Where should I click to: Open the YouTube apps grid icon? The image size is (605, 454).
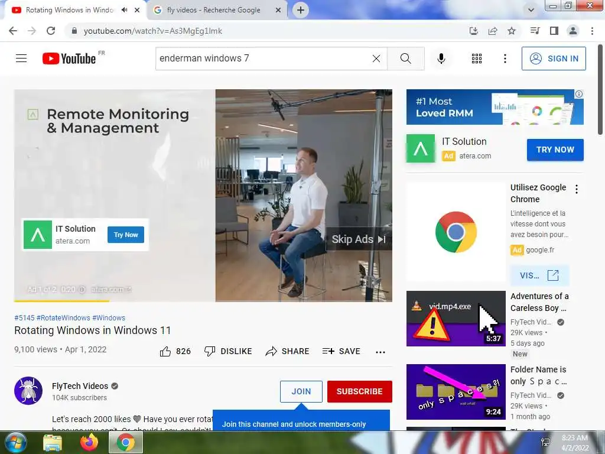click(477, 59)
